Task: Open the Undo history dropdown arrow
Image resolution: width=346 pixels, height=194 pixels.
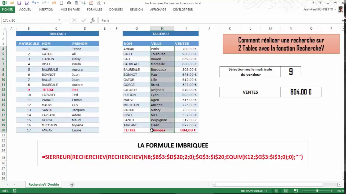Action: [38, 3]
